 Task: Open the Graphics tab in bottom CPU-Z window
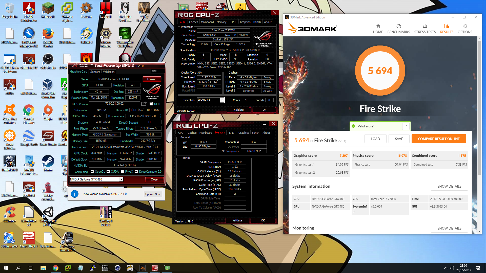coord(244,133)
